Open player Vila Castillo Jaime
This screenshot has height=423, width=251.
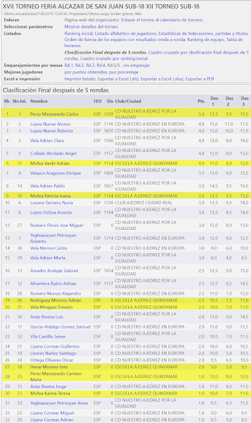[48, 336]
